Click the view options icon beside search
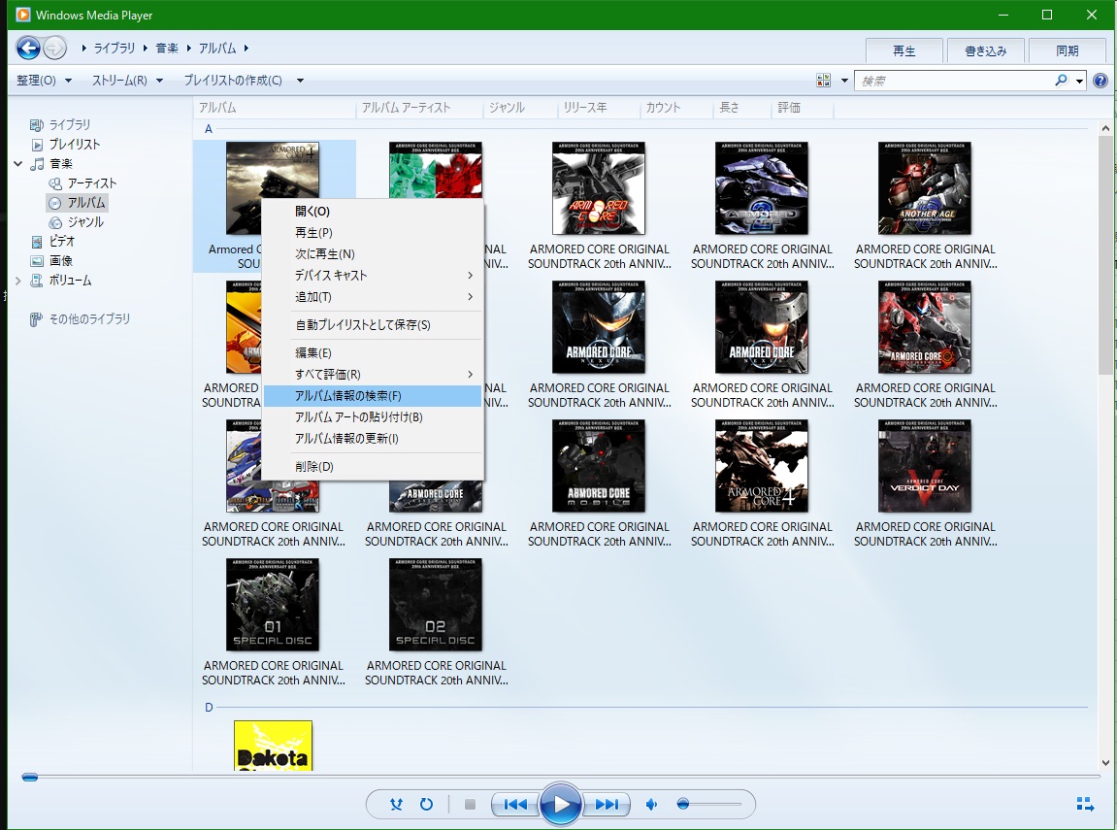Viewport: 1117px width, 830px height. (824, 81)
